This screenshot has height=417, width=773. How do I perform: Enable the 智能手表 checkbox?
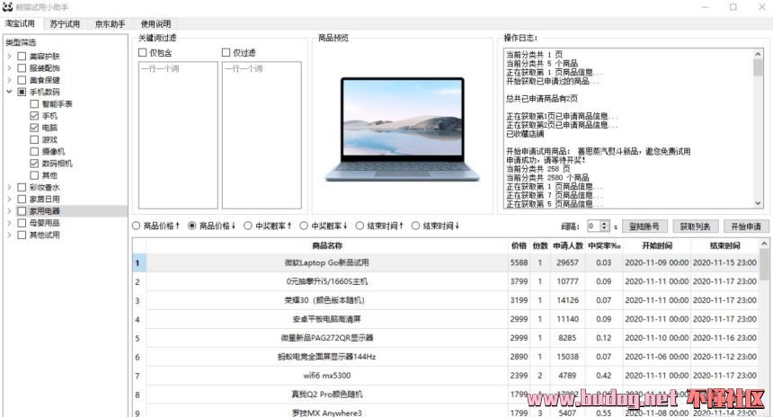(34, 104)
